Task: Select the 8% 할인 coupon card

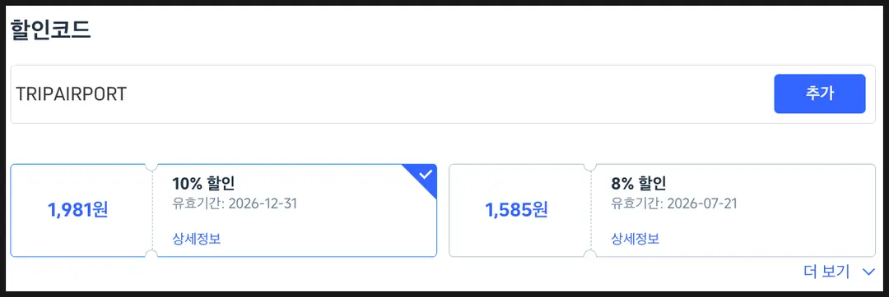Action: (x=662, y=211)
